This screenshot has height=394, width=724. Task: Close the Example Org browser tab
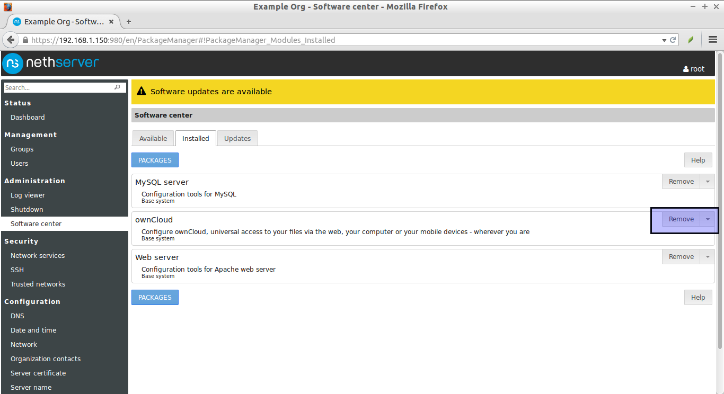(x=111, y=22)
